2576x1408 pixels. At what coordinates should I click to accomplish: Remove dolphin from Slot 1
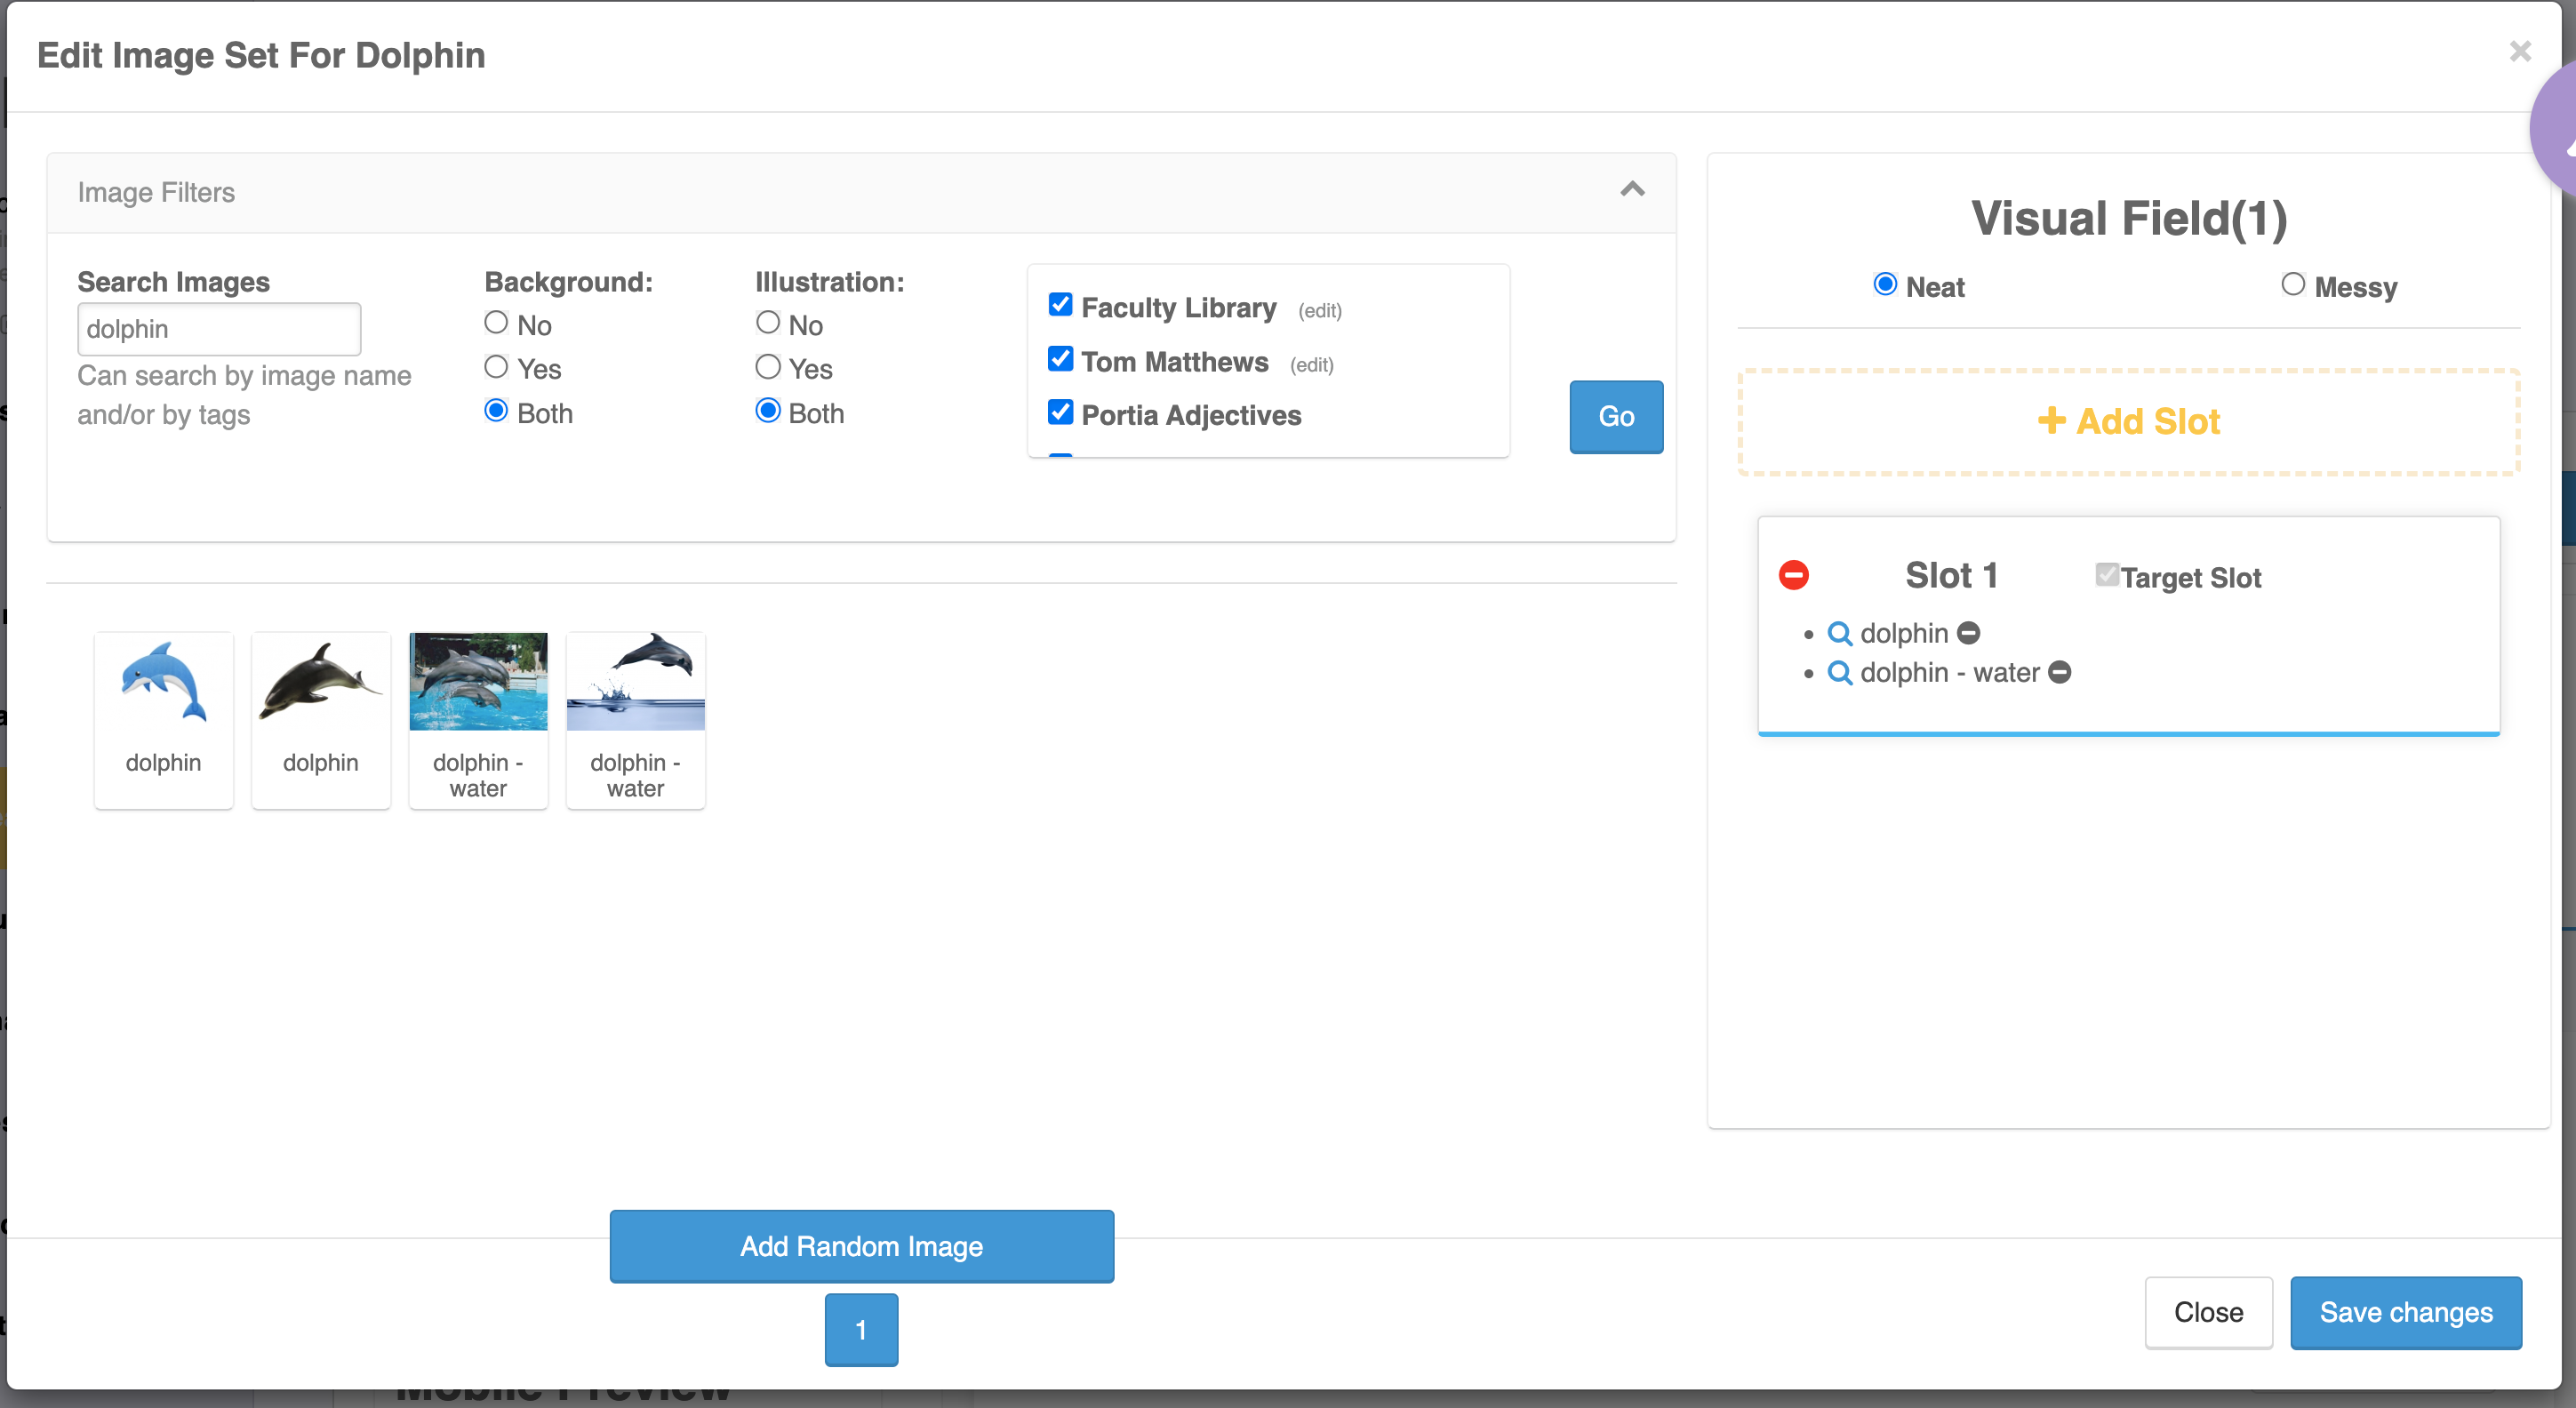click(x=1968, y=633)
